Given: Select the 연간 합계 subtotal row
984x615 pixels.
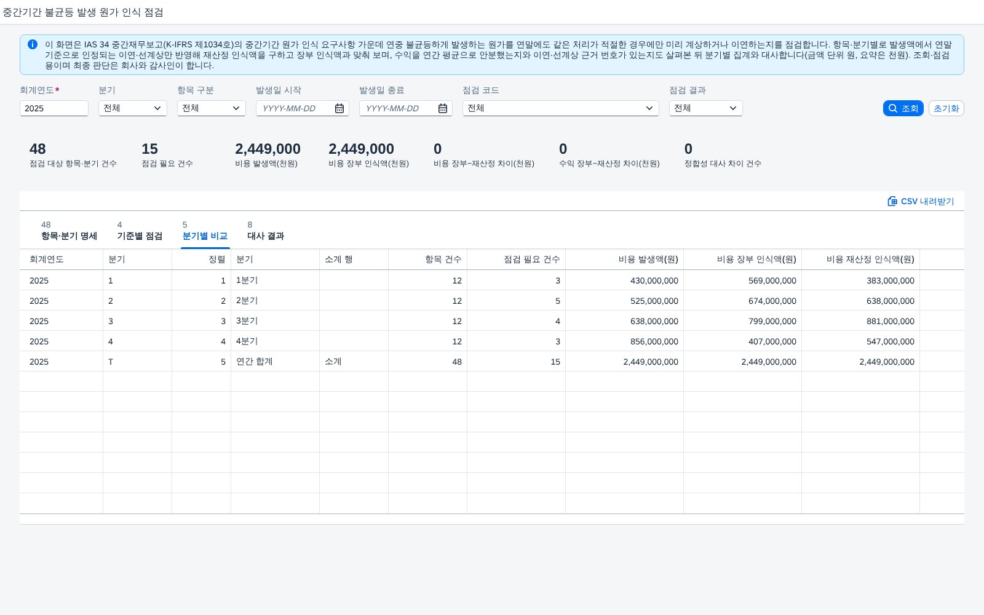Looking at the screenshot, I should coord(492,362).
